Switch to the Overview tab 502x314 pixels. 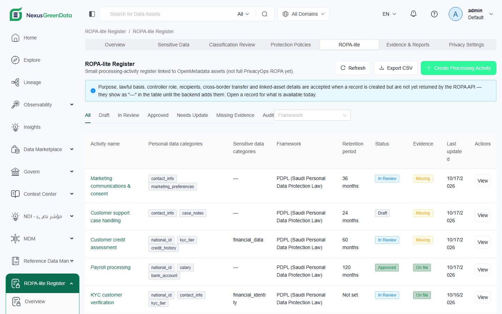tap(115, 45)
